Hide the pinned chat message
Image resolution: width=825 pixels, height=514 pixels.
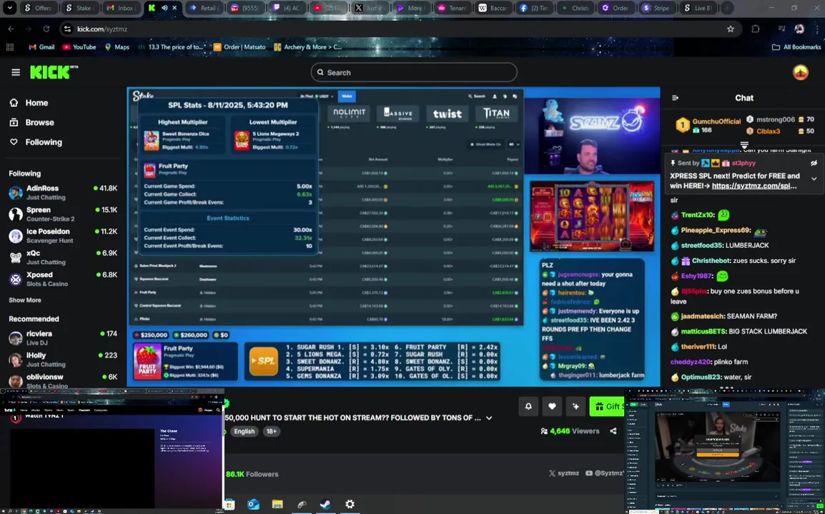pos(814,163)
